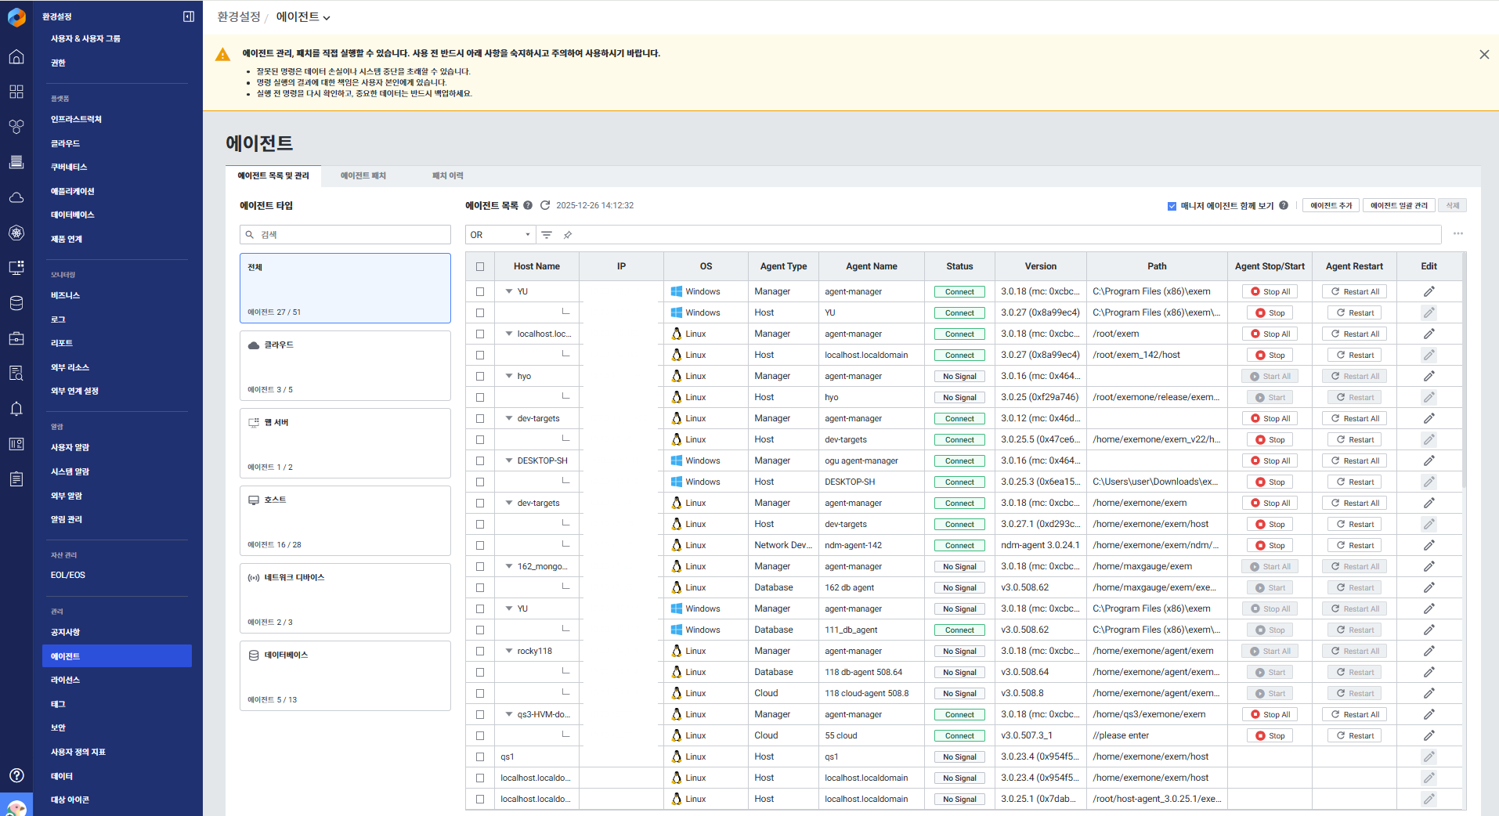Open the OR condition dropdown

click(x=500, y=235)
